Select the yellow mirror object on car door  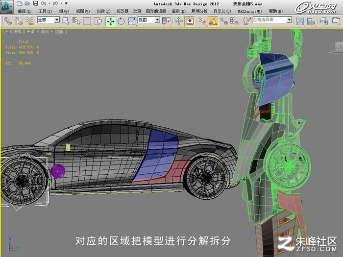point(68,147)
